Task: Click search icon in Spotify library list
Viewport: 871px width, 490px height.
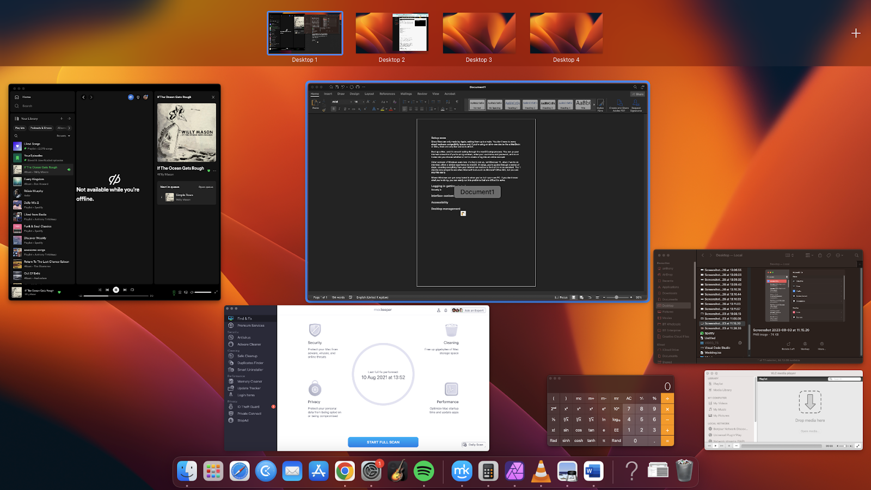Action: tap(16, 136)
